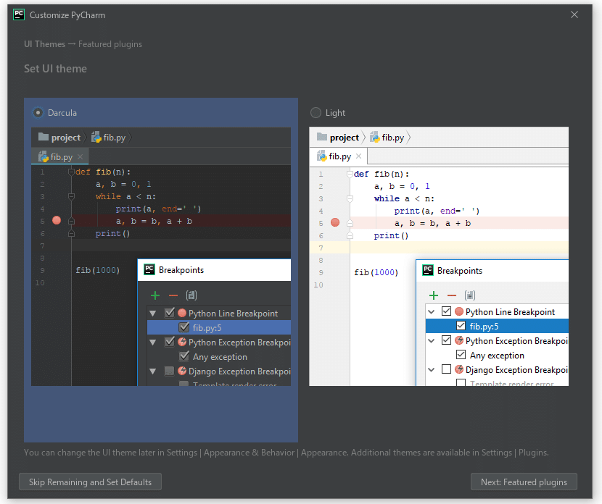The height and width of the screenshot is (504, 602).
Task: Click project breadcrumb label in Darcula preview
Action: [x=66, y=138]
